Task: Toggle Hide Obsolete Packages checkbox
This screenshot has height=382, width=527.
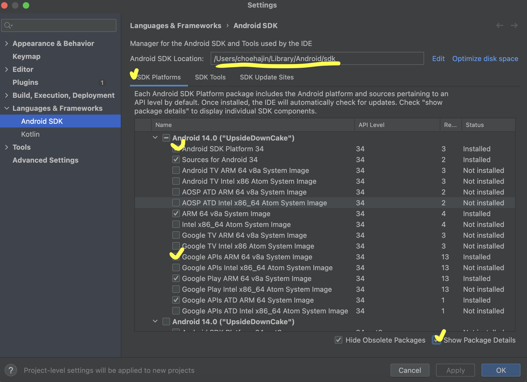Action: point(339,340)
